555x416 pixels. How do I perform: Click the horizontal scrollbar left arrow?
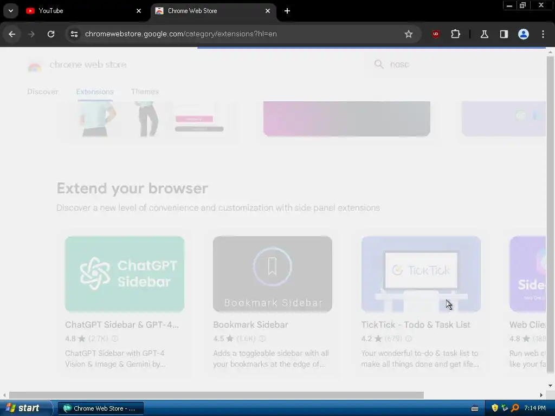tap(4, 395)
